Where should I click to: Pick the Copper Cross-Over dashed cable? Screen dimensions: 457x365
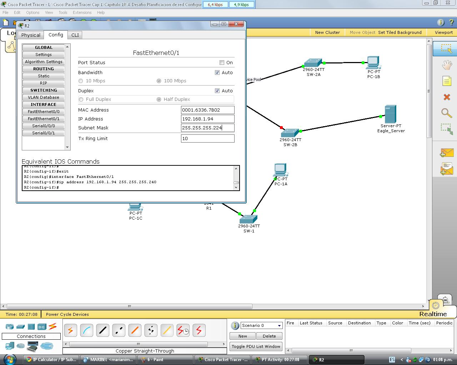click(x=119, y=330)
